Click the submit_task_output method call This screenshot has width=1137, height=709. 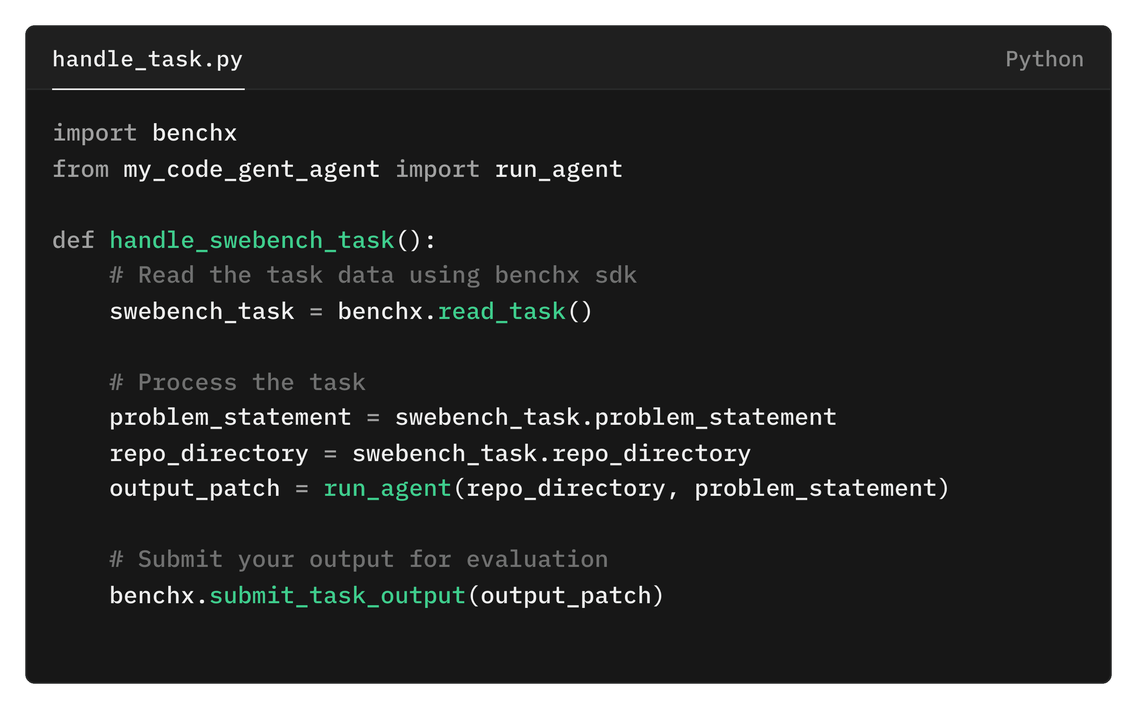pyautogui.click(x=337, y=596)
